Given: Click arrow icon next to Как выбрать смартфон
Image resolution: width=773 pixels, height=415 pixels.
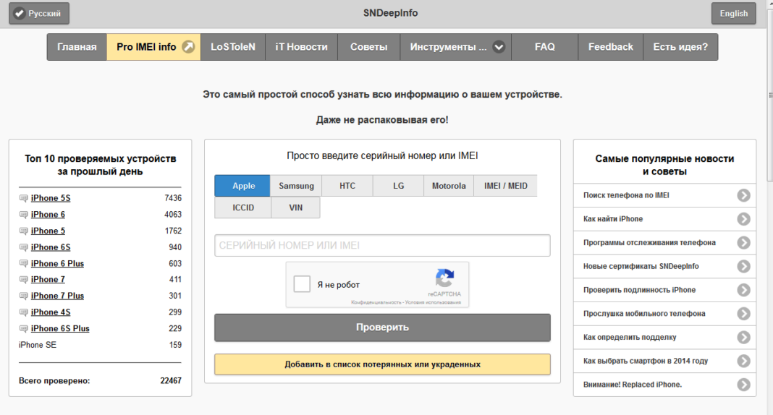Looking at the screenshot, I should click(x=743, y=361).
